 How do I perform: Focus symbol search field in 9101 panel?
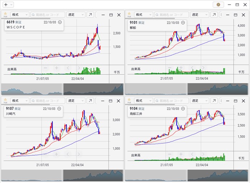(172, 15)
